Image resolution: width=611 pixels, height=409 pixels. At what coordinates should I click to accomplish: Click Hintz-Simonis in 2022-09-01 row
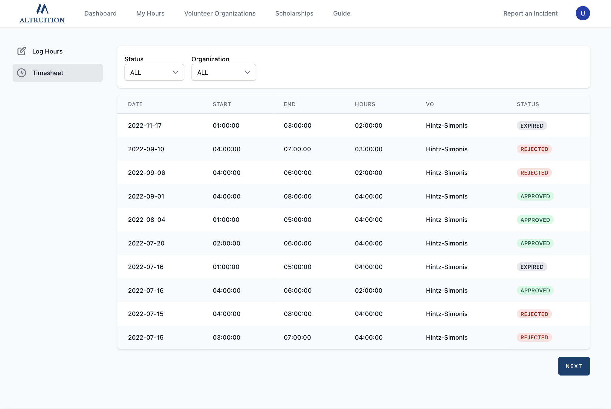click(x=447, y=196)
